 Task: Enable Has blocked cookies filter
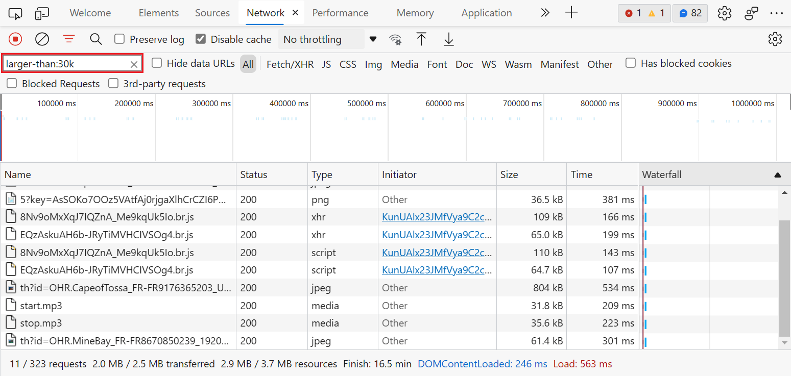click(631, 63)
